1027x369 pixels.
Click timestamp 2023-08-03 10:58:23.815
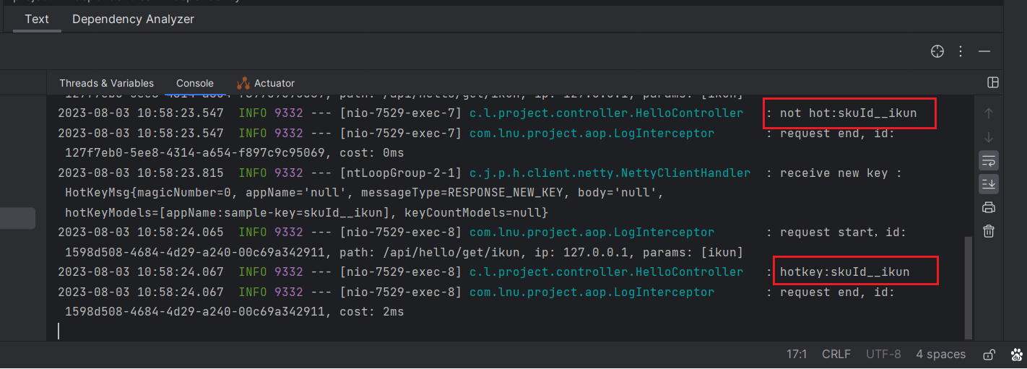(x=141, y=173)
